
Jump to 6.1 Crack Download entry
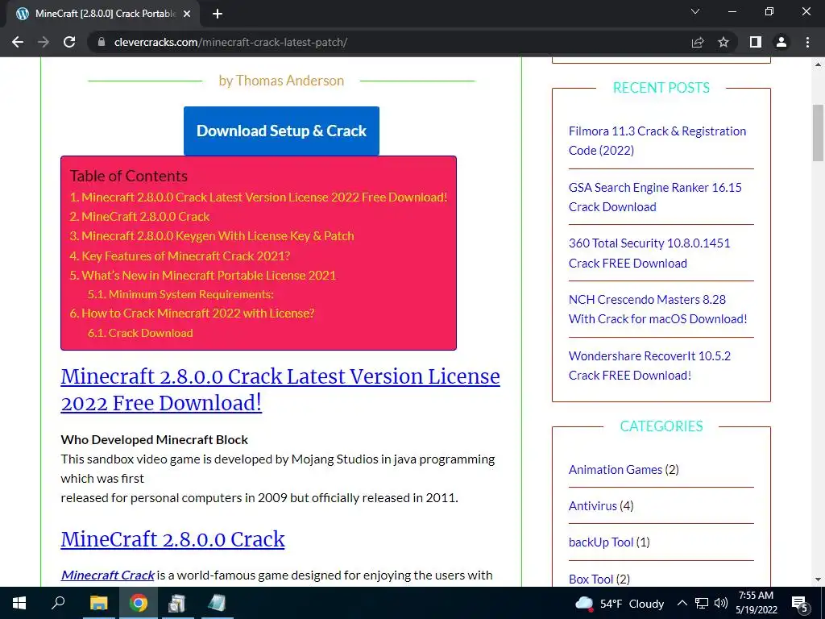point(140,333)
